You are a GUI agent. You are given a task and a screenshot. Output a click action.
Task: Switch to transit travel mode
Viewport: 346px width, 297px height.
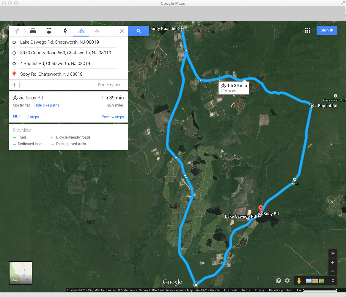[x=49, y=31]
